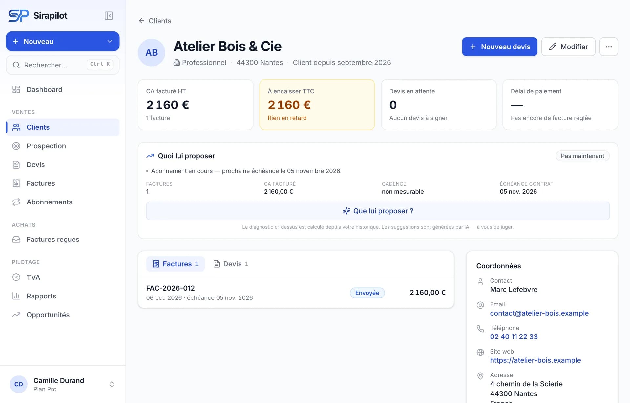The height and width of the screenshot is (403, 630).
Task: Switch to the Devis tab
Action: coord(231,264)
